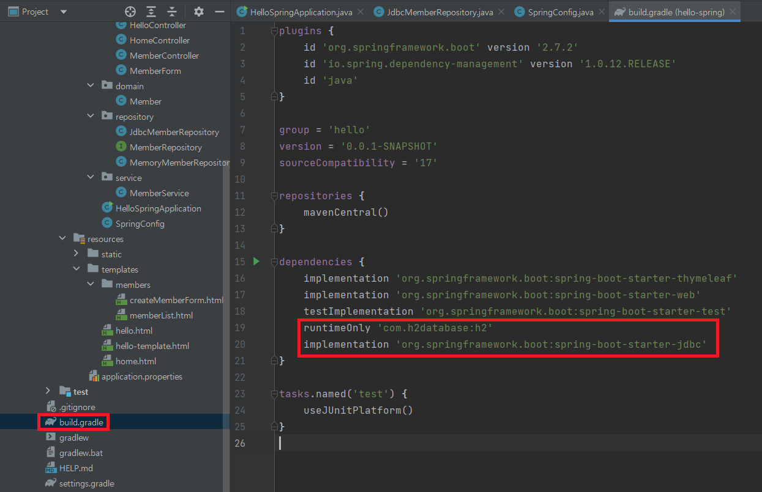
Task: Open HelloController class in tree
Action: 157,25
